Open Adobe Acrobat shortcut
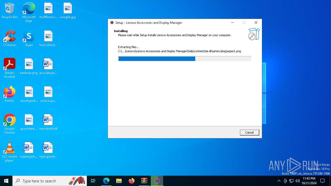The image size is (331, 186). pos(10,68)
